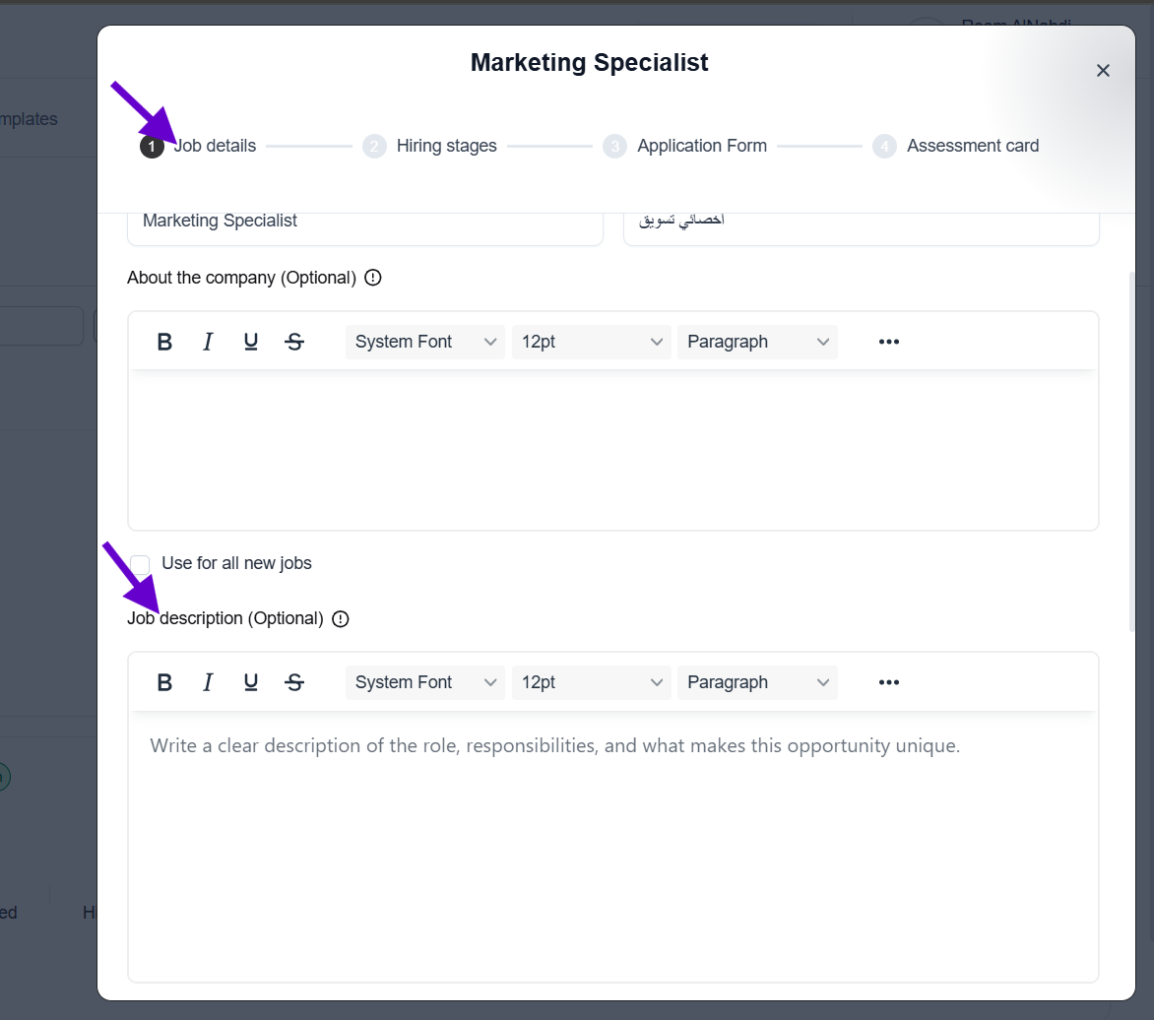Switch to Application Form step
The width and height of the screenshot is (1154, 1020).
(701, 146)
